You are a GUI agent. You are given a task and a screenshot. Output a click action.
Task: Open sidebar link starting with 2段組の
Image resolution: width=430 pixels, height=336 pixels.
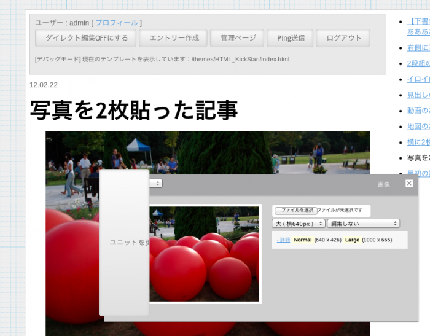(418, 64)
